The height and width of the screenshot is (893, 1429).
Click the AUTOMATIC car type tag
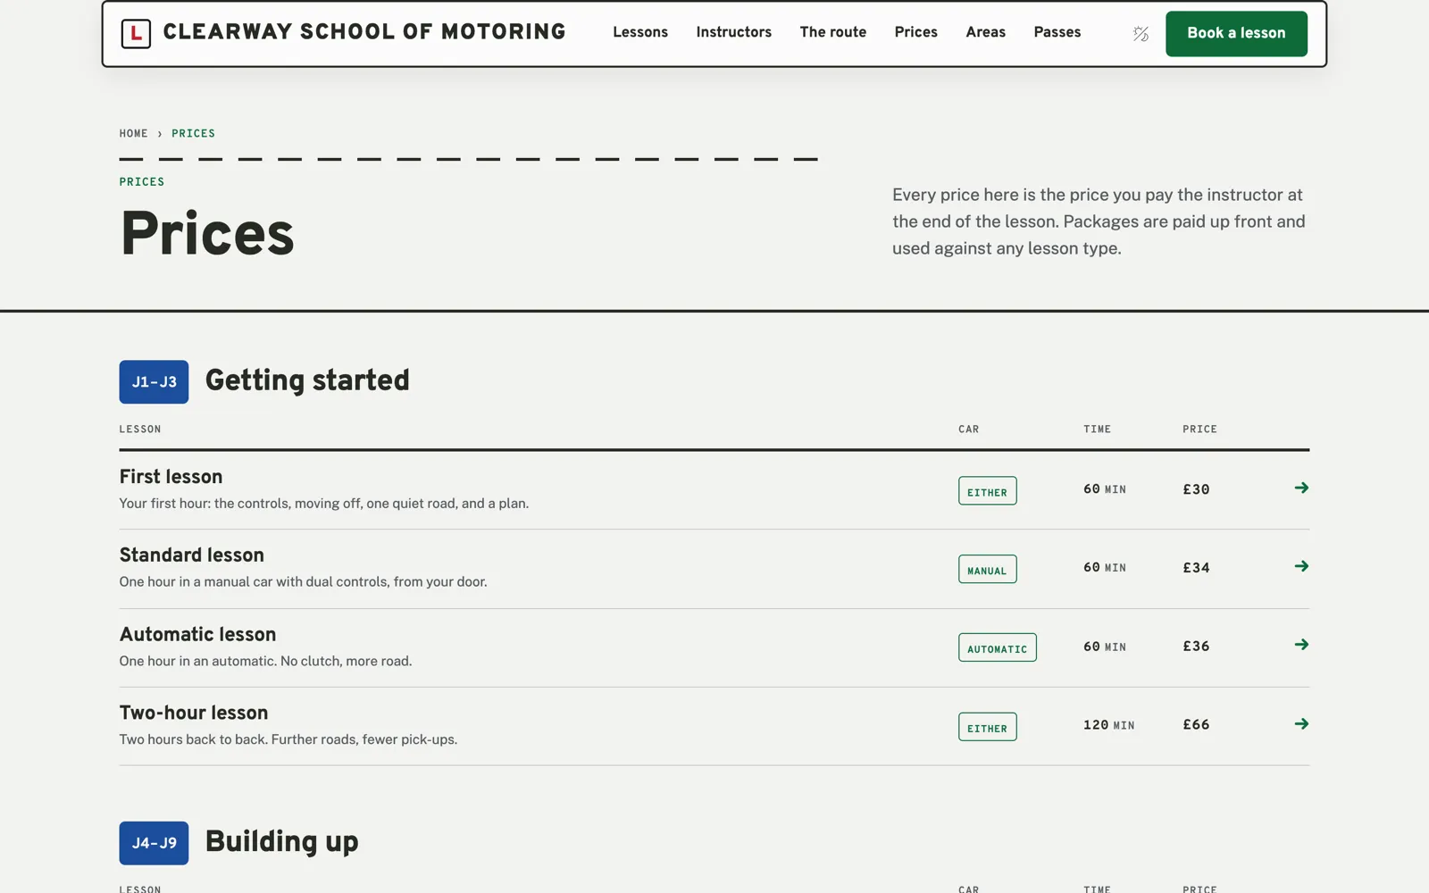pyautogui.click(x=998, y=647)
